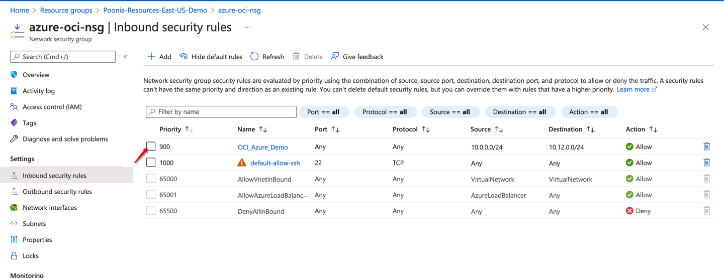This screenshot has width=724, height=278.
Task: Open the Port == all filter
Action: 323,112
